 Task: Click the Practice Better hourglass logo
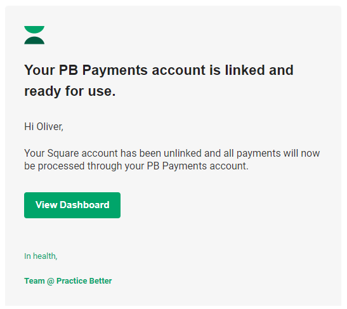coord(34,35)
